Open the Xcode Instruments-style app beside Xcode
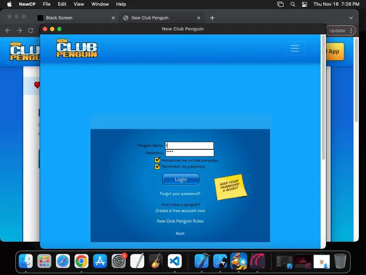The height and width of the screenshot is (275, 366). coord(220,261)
